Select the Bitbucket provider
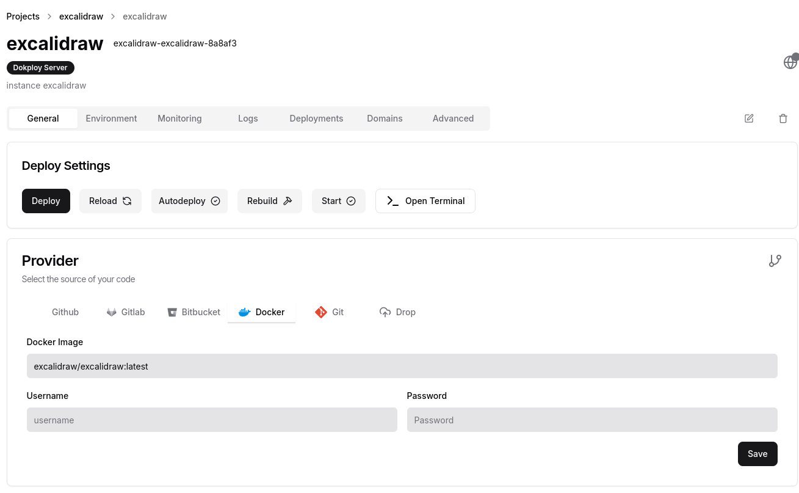799x493 pixels. (193, 312)
